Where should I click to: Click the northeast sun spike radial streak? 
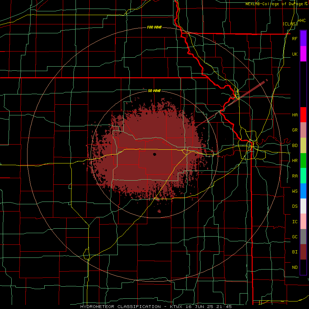pos(231,103)
